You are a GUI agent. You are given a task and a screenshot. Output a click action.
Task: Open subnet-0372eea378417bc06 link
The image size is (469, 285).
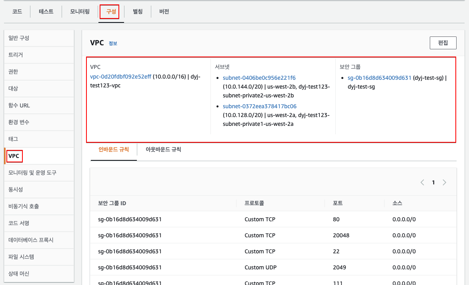pyautogui.click(x=259, y=106)
